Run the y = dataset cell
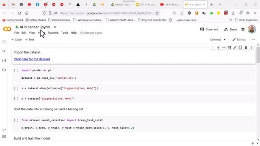Image resolution: width=260 pixels, height=146 pixels. coord(16,99)
